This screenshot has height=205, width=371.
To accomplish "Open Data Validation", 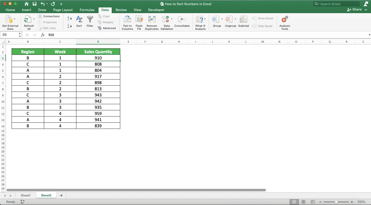I will (167, 23).
